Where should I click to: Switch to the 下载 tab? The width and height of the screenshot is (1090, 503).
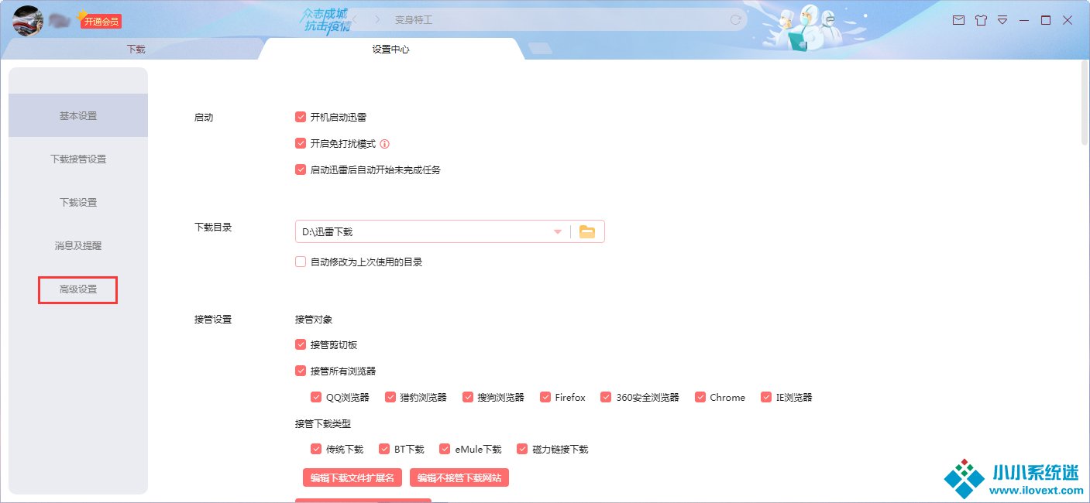click(136, 49)
